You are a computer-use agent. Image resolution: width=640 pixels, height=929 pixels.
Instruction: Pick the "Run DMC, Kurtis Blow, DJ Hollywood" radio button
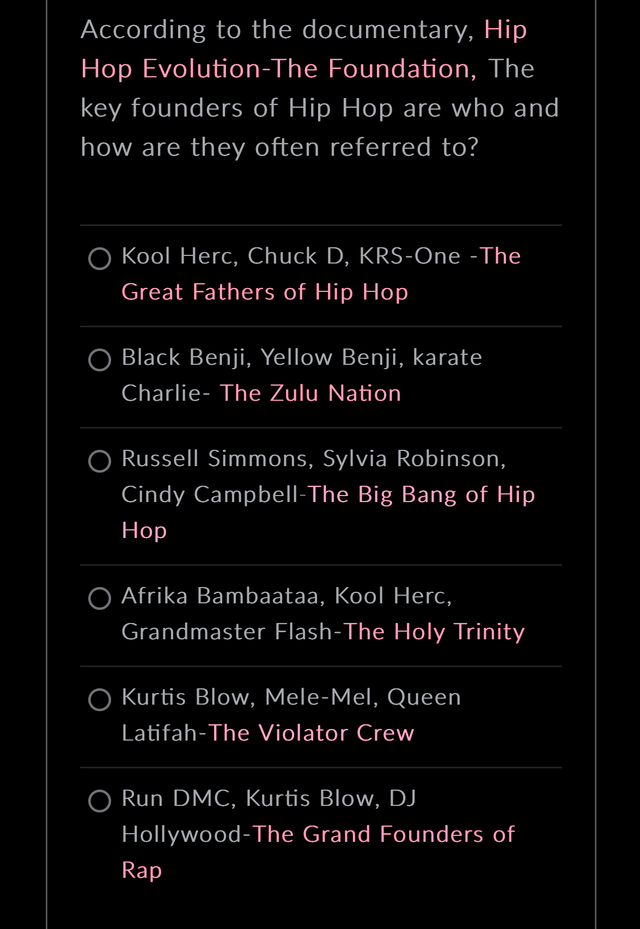coord(100,801)
